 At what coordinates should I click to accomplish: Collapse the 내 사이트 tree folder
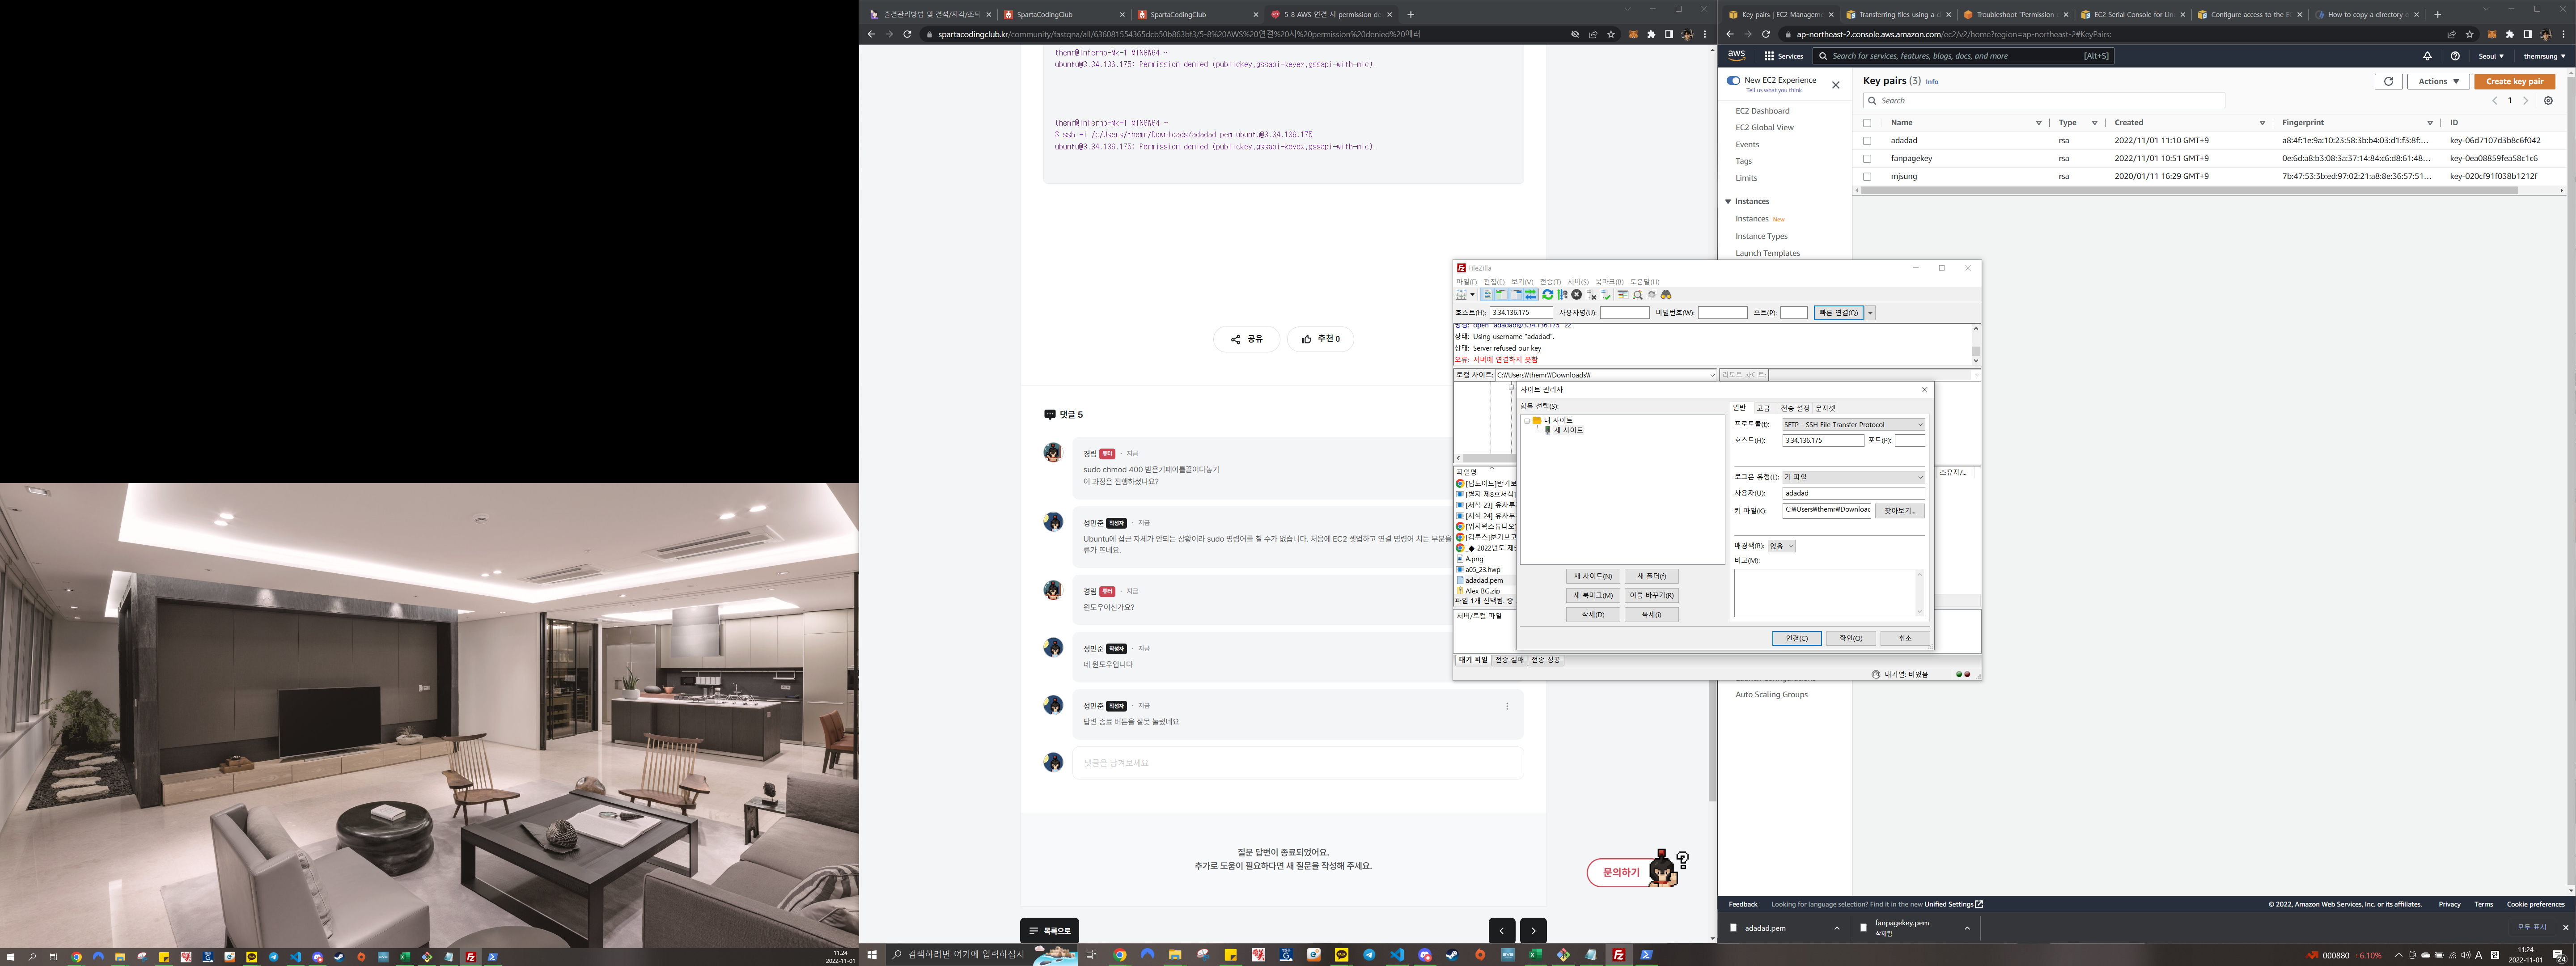click(1527, 421)
